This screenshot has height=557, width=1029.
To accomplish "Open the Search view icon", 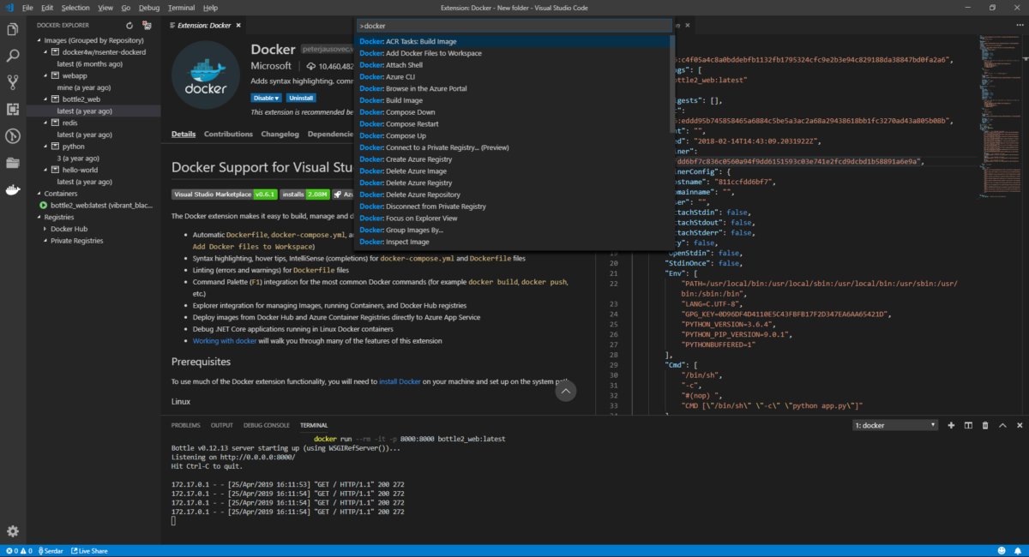I will pos(13,56).
